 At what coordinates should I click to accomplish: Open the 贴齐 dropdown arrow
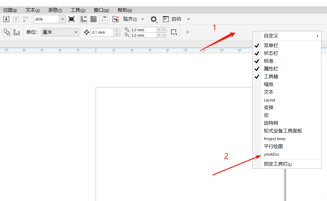pos(143,19)
